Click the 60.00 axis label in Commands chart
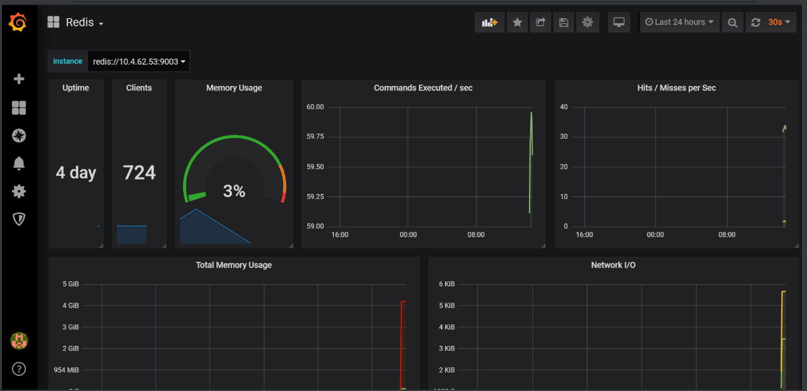This screenshot has width=807, height=391. [315, 107]
